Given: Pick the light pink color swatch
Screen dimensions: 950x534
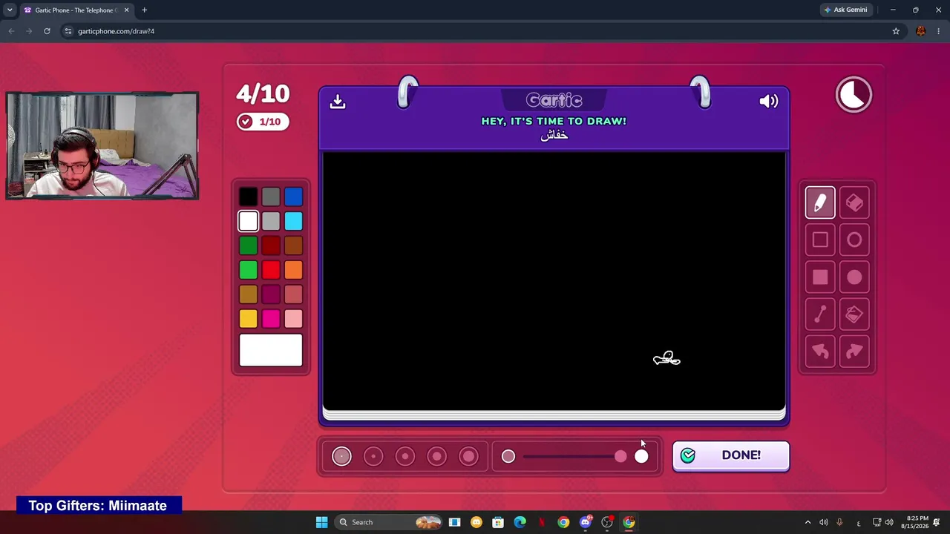Looking at the screenshot, I should 293,319.
